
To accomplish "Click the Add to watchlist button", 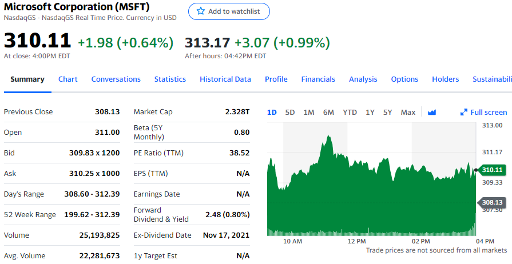I will pyautogui.click(x=229, y=11).
